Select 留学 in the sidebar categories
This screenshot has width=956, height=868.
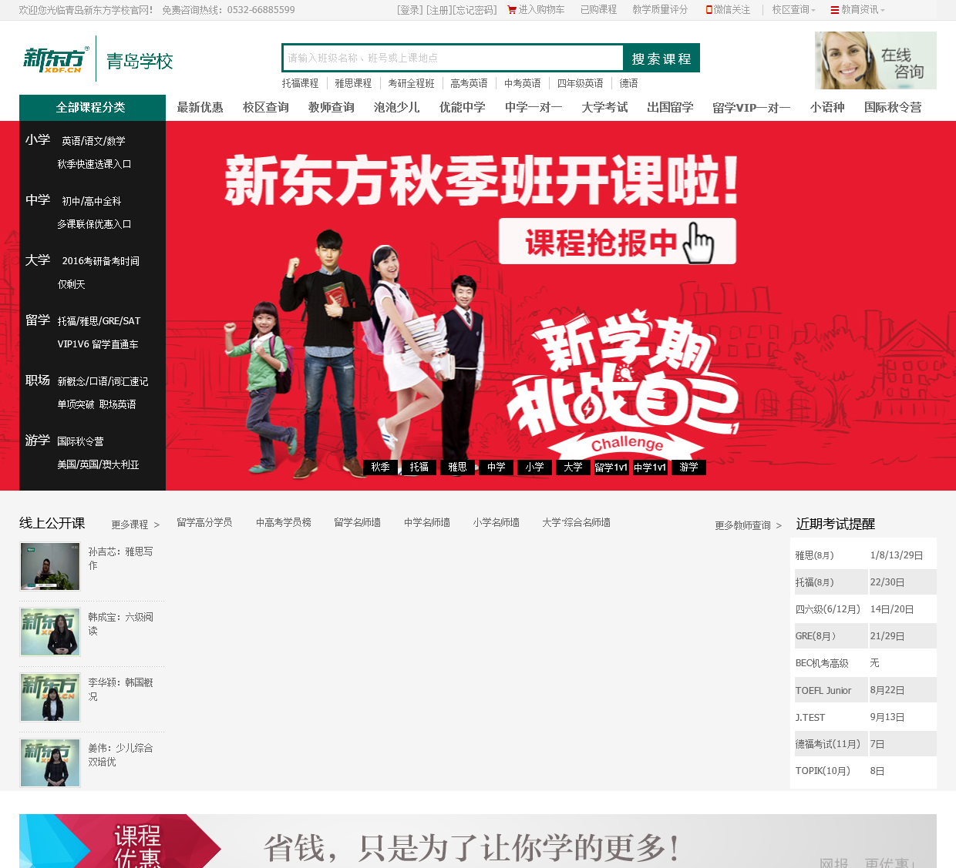(x=38, y=320)
